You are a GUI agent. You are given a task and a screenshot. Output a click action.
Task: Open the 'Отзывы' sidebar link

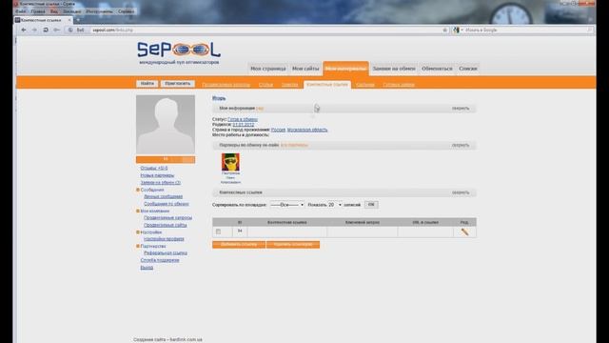(x=154, y=168)
